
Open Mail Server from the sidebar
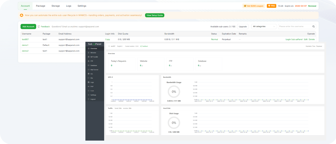click(x=94, y=70)
